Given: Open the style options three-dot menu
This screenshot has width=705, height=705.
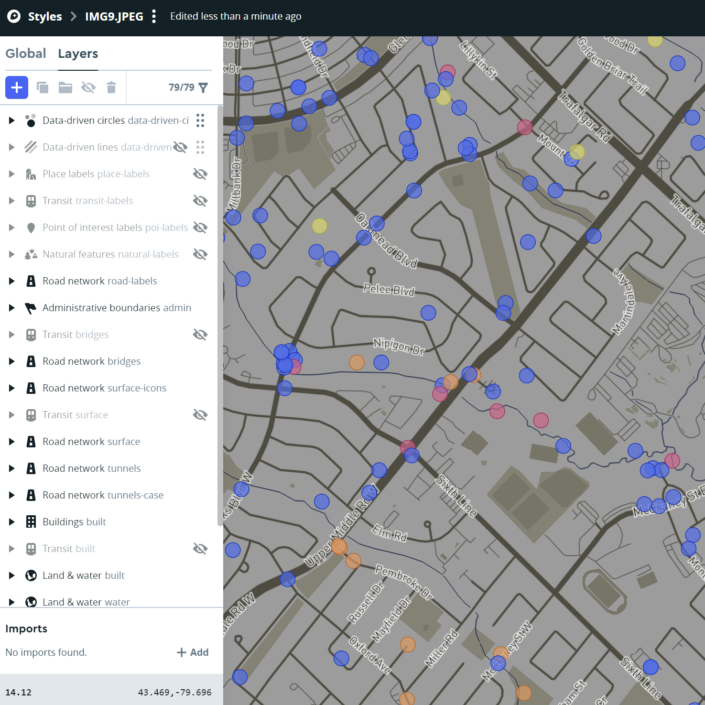Looking at the screenshot, I should click(x=154, y=17).
